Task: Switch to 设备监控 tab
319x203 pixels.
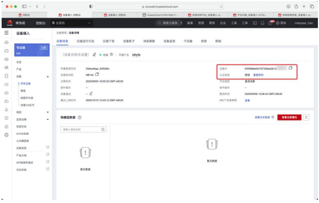Action: (169, 41)
